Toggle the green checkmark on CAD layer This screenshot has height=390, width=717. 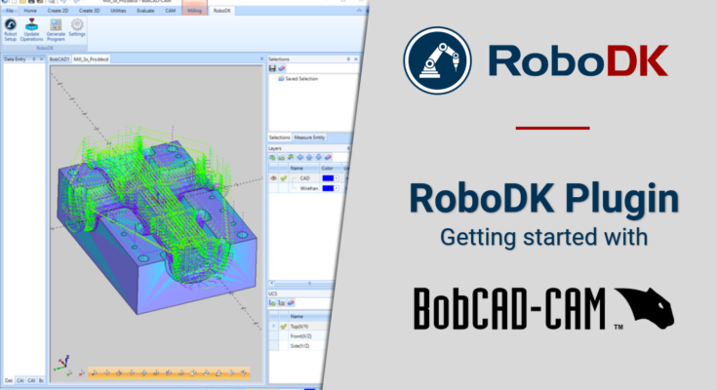click(284, 177)
